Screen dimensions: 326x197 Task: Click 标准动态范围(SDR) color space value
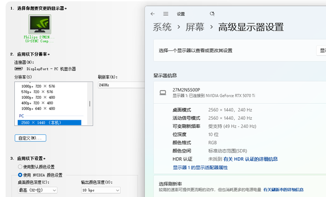pos(228,151)
